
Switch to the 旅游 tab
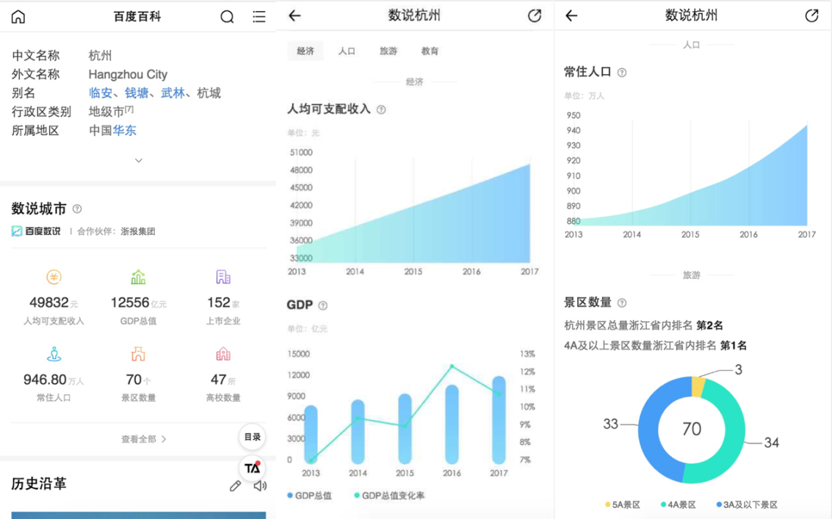point(388,51)
